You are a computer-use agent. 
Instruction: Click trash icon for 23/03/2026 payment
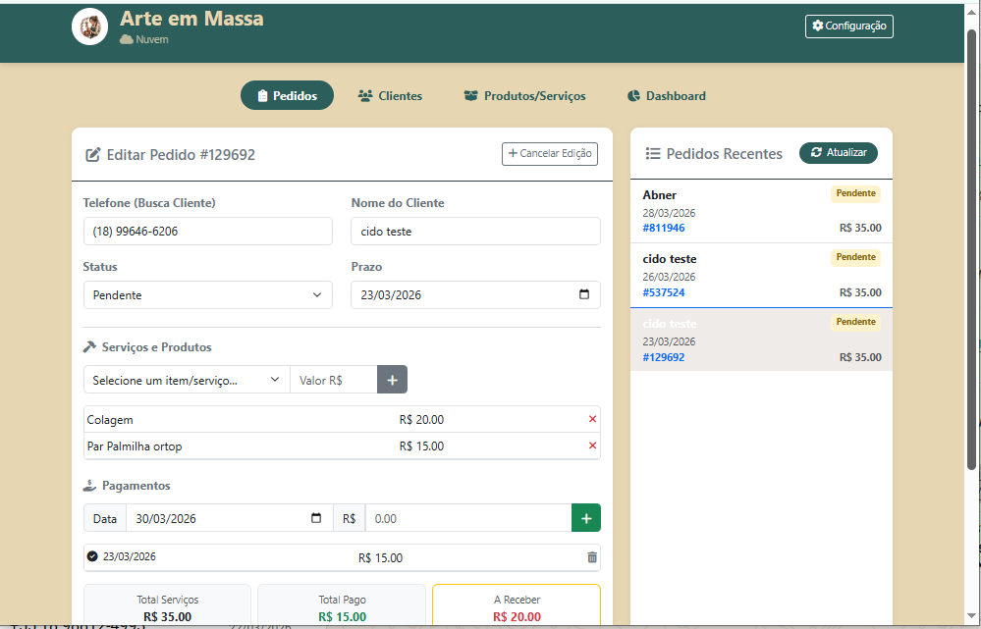tap(591, 557)
